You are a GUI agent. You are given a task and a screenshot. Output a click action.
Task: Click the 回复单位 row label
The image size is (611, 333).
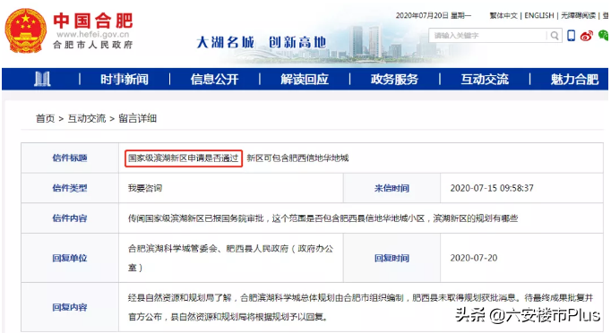70,258
